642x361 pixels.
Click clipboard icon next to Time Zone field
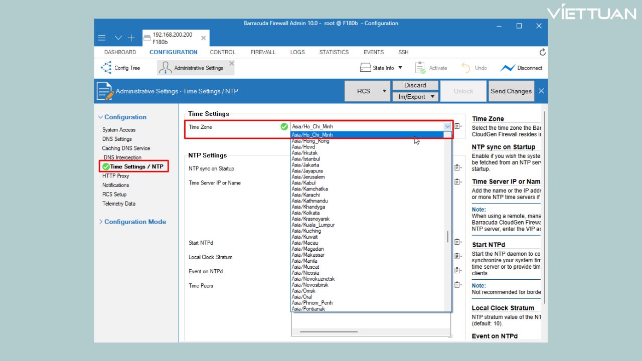[458, 127]
